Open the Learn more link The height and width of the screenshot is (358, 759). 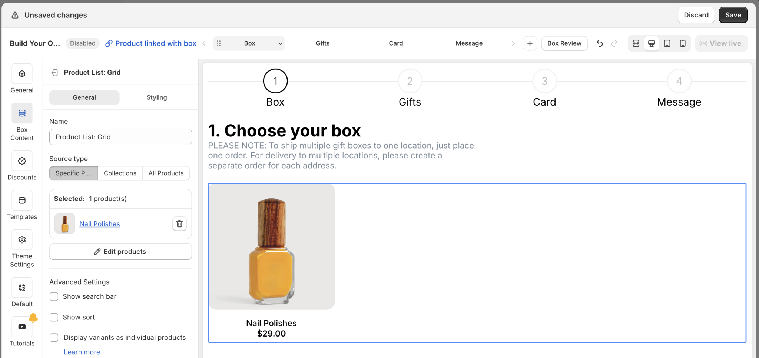click(82, 352)
